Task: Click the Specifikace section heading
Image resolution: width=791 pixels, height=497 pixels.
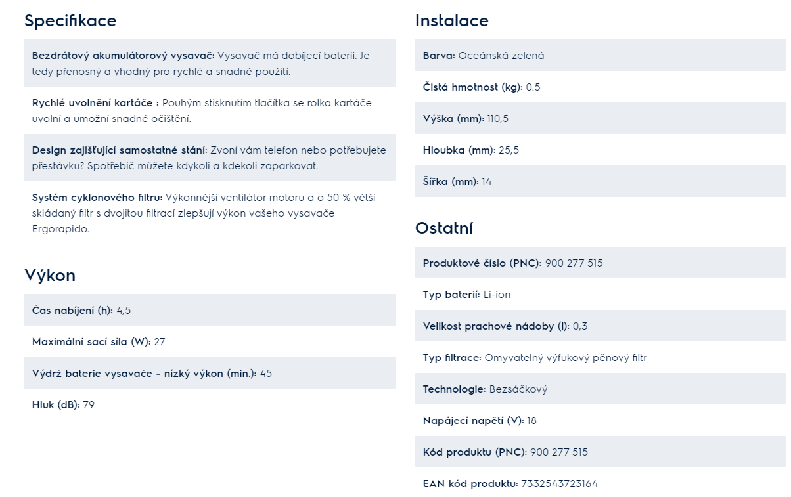Action: pyautogui.click(x=70, y=21)
